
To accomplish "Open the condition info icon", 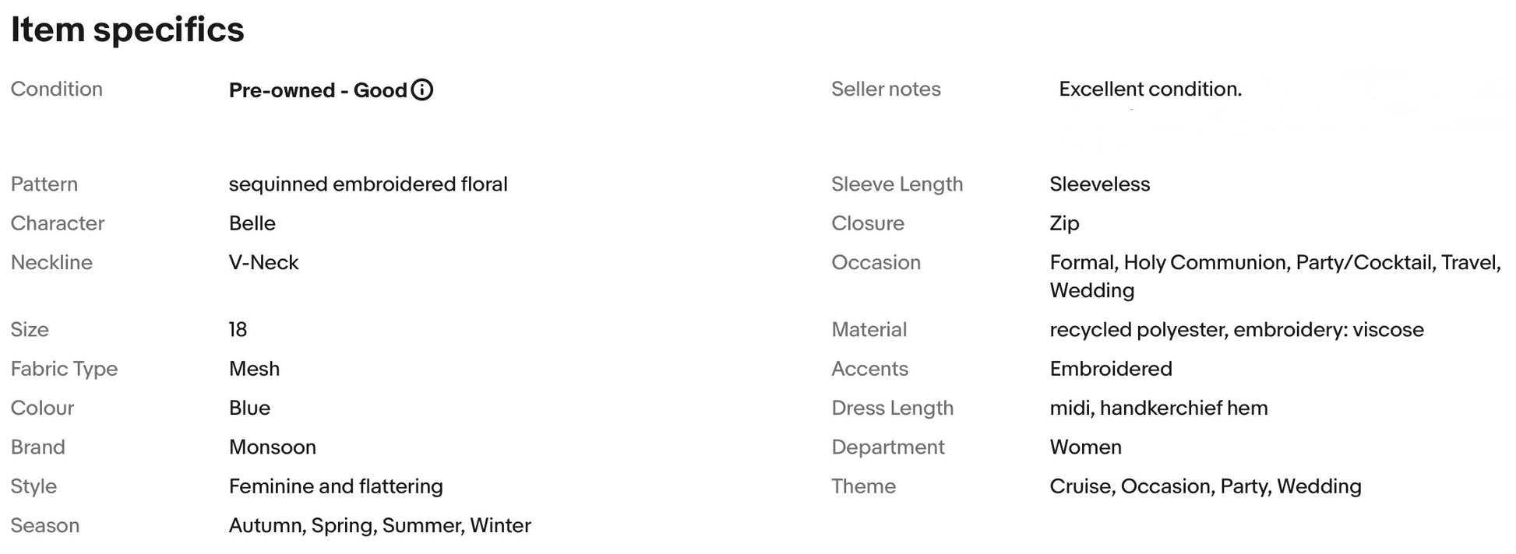I will click(421, 90).
